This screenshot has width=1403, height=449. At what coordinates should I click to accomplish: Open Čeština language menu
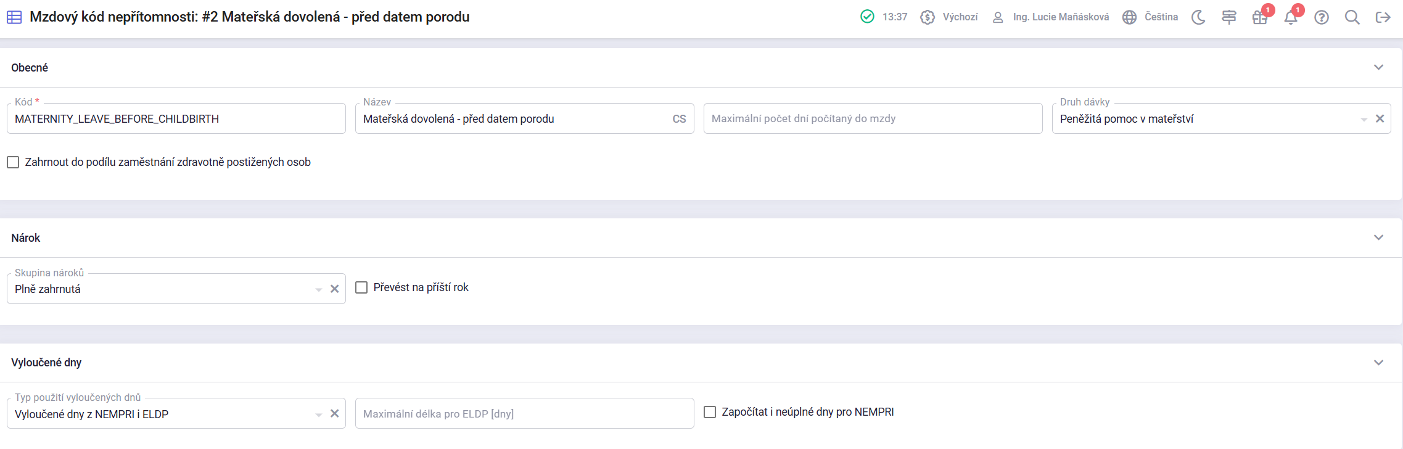pos(1151,17)
